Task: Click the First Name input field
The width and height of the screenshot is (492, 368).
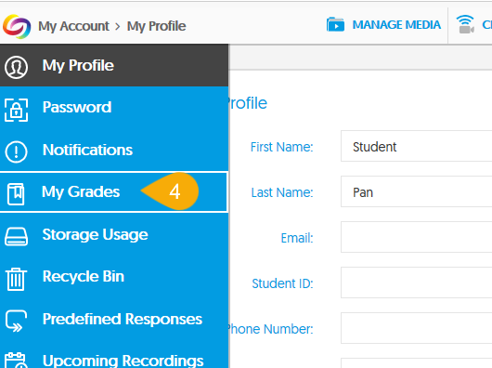Action: (417, 146)
